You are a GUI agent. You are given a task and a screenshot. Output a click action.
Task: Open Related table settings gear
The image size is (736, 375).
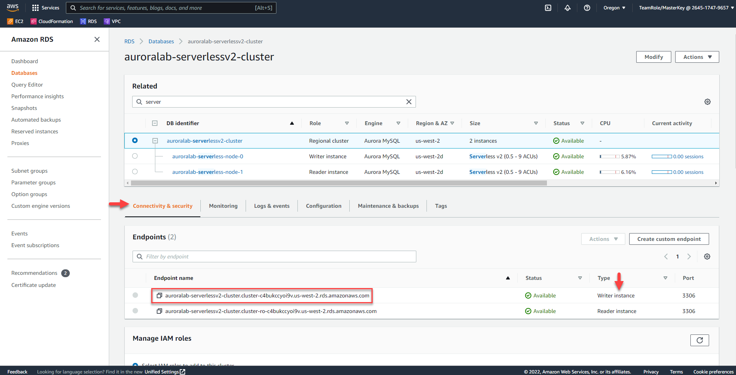point(707,102)
